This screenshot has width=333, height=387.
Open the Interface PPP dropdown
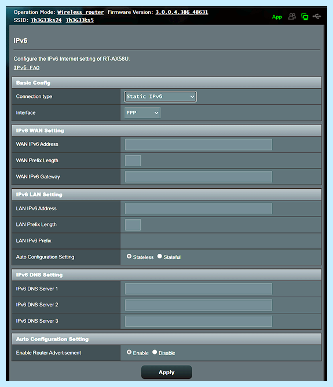[x=142, y=112]
